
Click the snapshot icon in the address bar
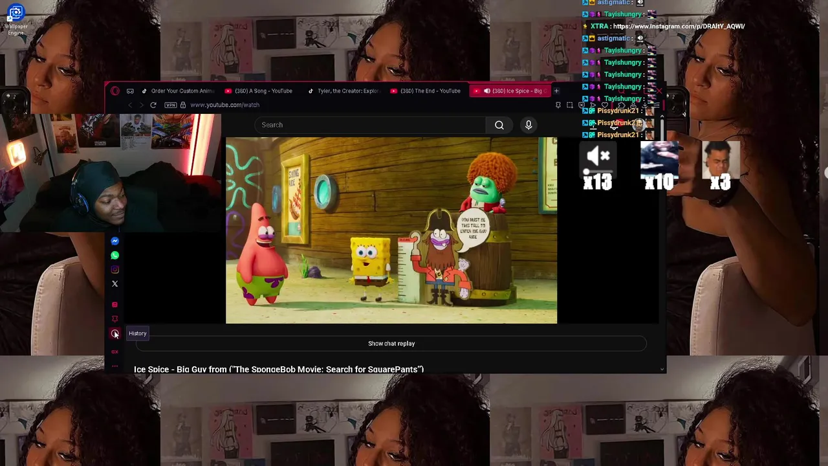click(x=570, y=105)
